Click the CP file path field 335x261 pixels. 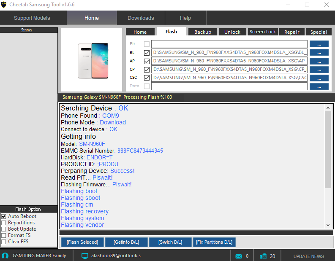229,70
